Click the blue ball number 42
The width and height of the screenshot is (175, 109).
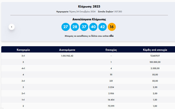tap(102, 27)
